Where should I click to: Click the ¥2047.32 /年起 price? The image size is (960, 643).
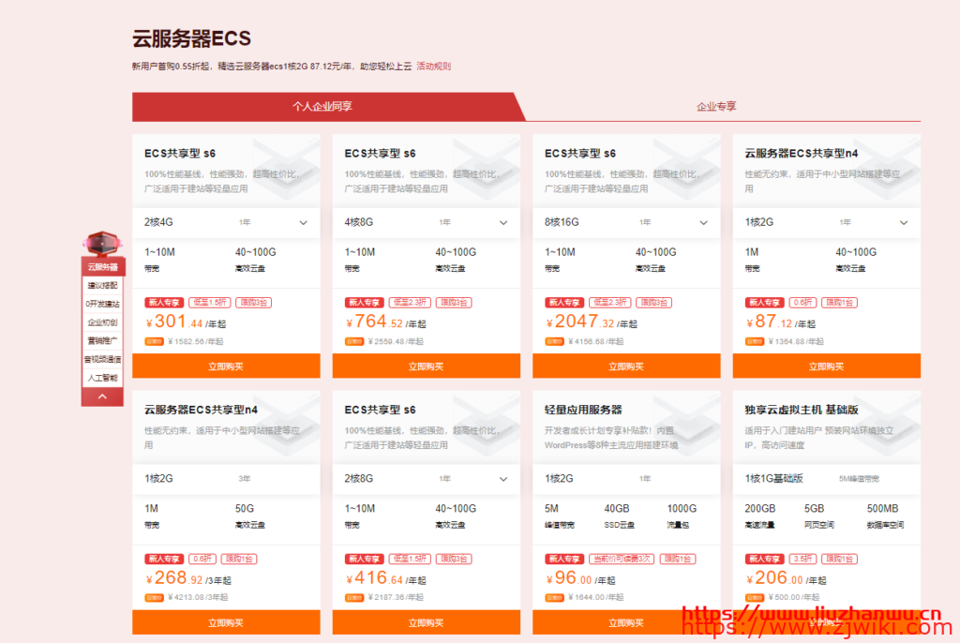pos(592,322)
